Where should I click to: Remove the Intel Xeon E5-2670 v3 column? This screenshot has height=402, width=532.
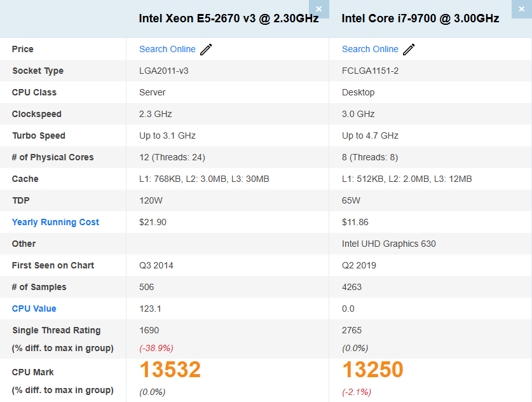pos(318,9)
